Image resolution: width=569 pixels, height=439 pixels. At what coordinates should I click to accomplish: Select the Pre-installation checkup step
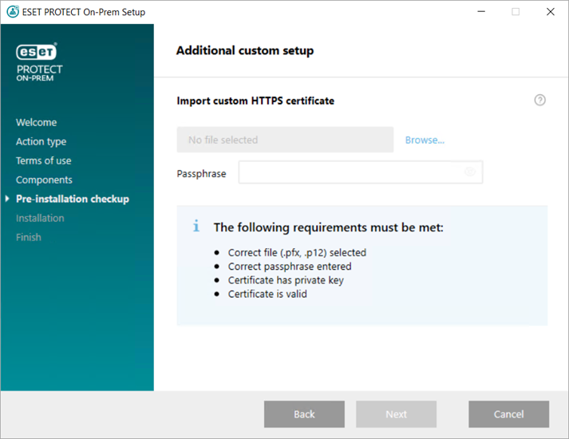click(72, 199)
